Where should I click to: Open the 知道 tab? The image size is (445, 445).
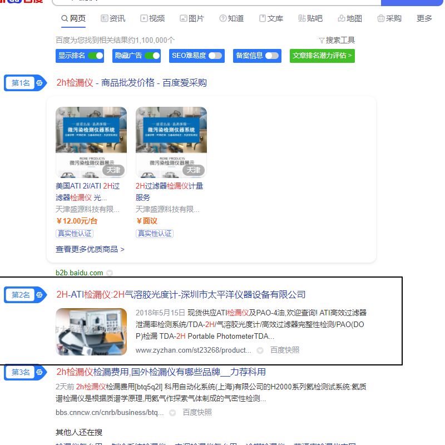231,18
